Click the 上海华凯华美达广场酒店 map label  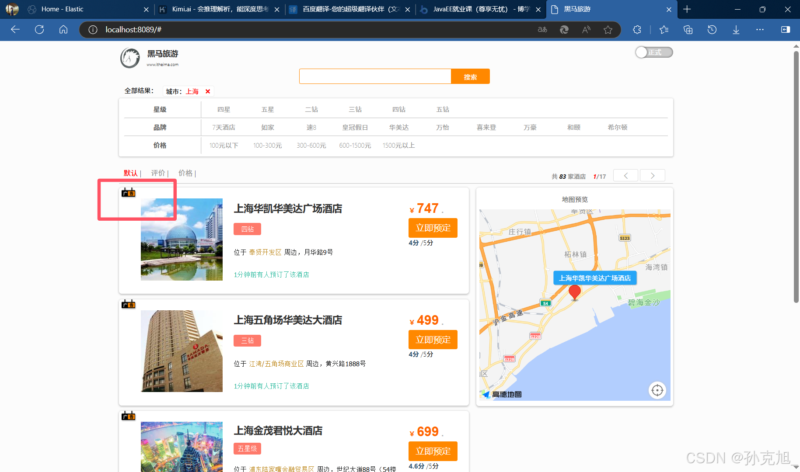595,278
